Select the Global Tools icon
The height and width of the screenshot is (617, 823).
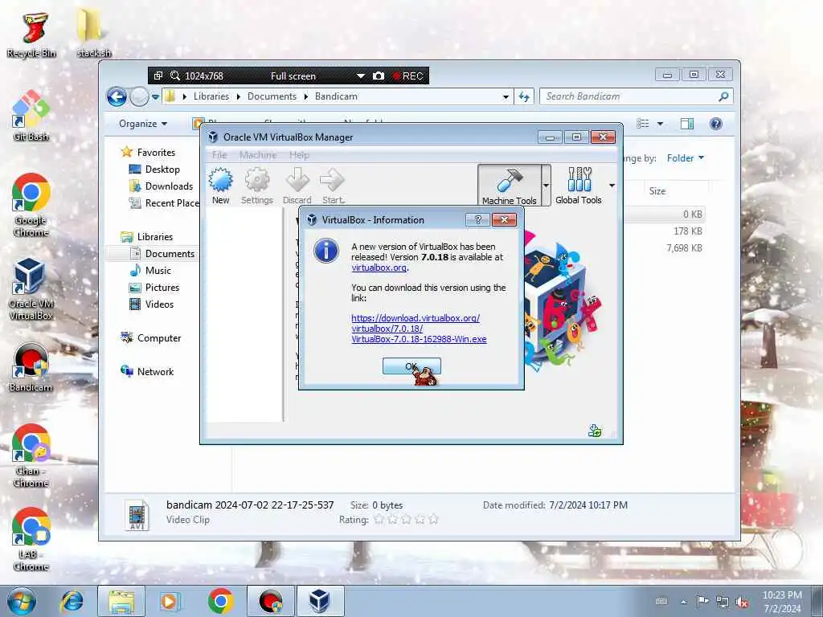[579, 186]
